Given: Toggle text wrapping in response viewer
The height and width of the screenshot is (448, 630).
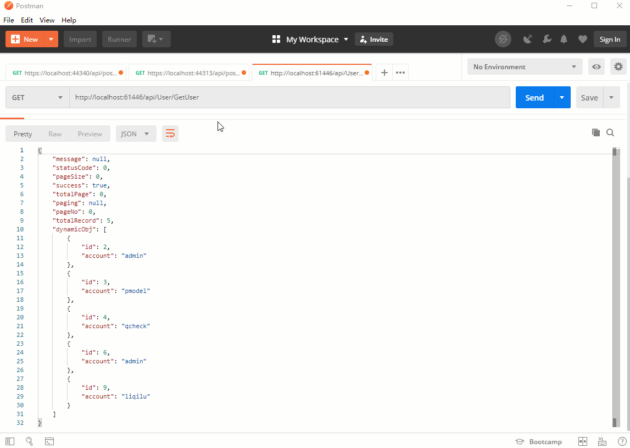Looking at the screenshot, I should [x=170, y=133].
